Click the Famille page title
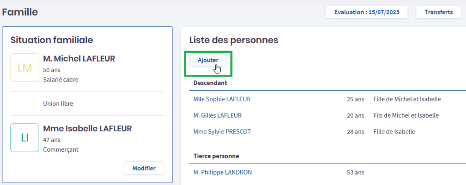Viewport: 466px width, 185px height. pos(20,12)
